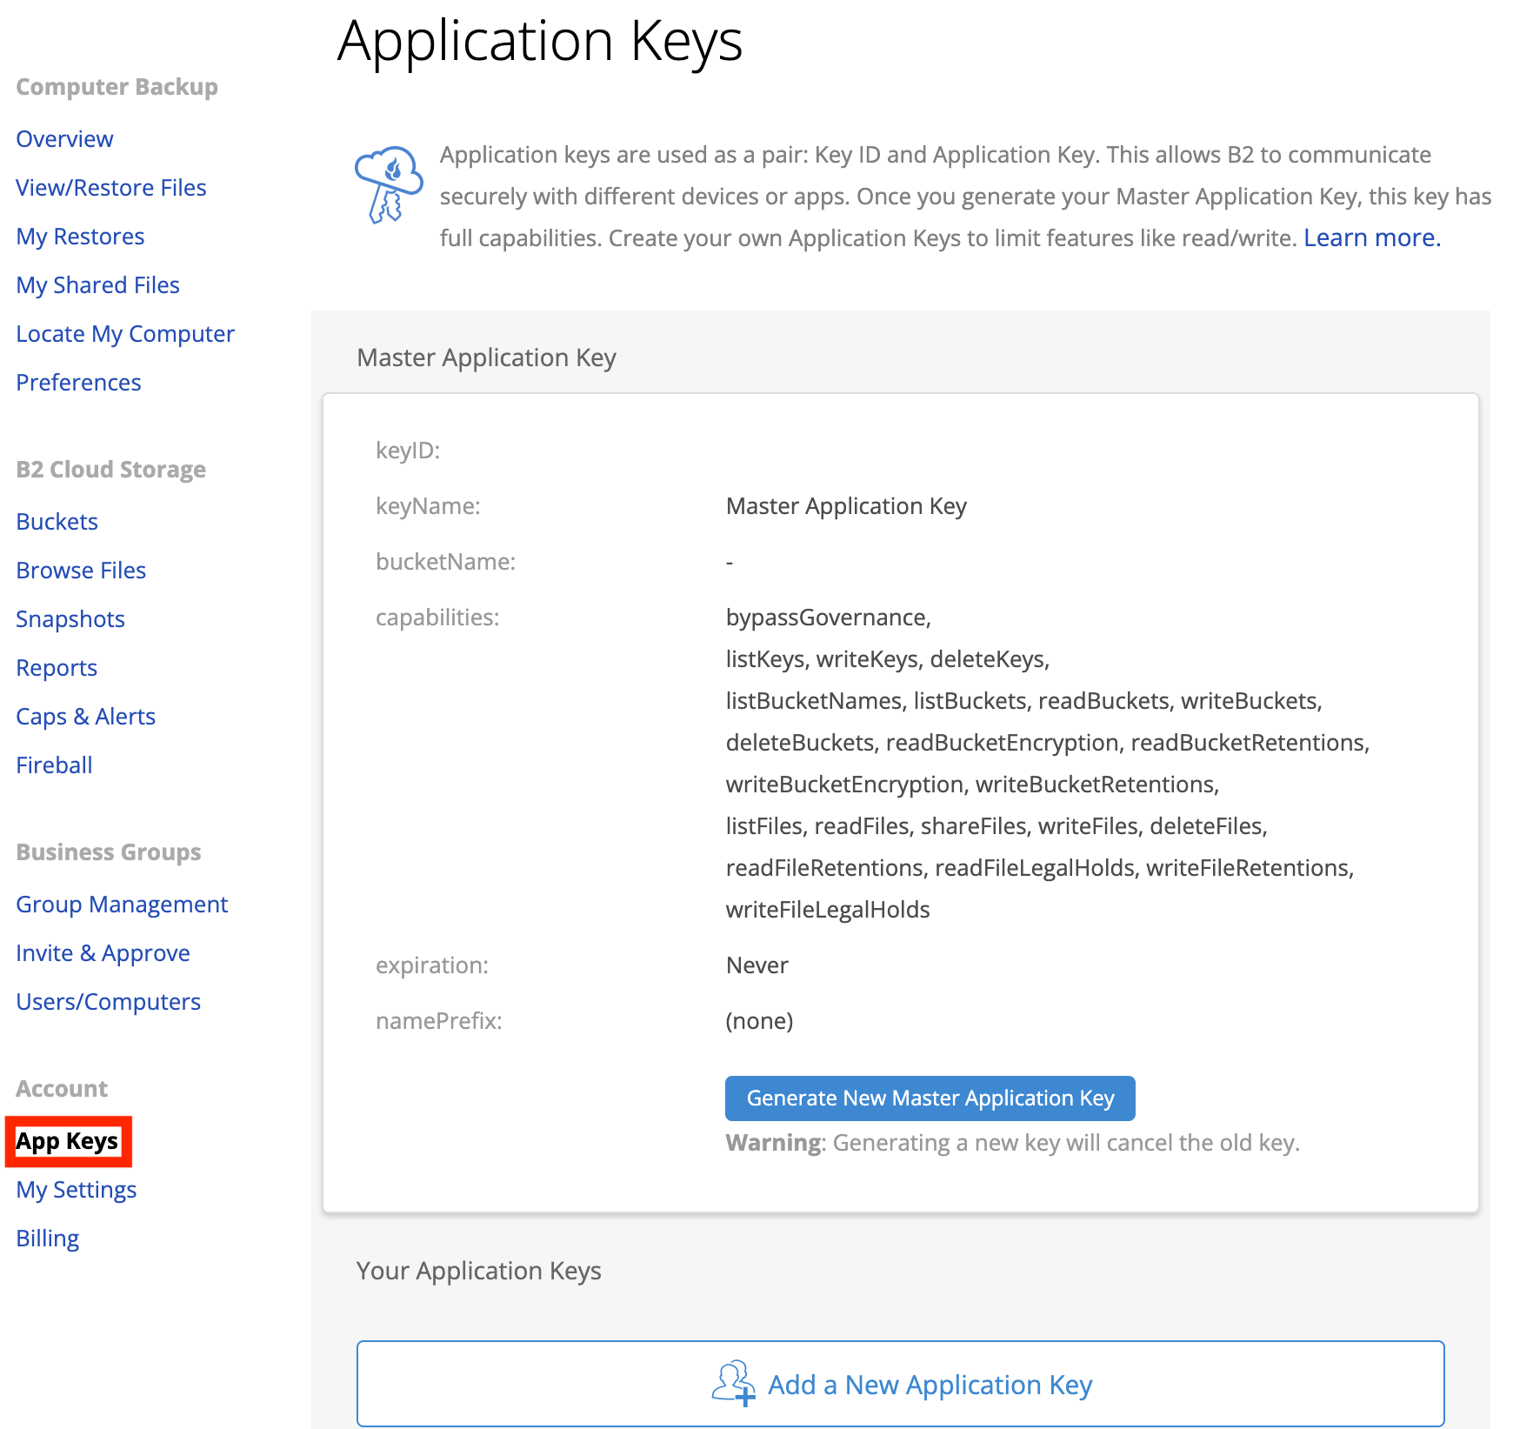The width and height of the screenshot is (1513, 1429).
Task: Select App Keys in Account section
Action: pos(67,1141)
